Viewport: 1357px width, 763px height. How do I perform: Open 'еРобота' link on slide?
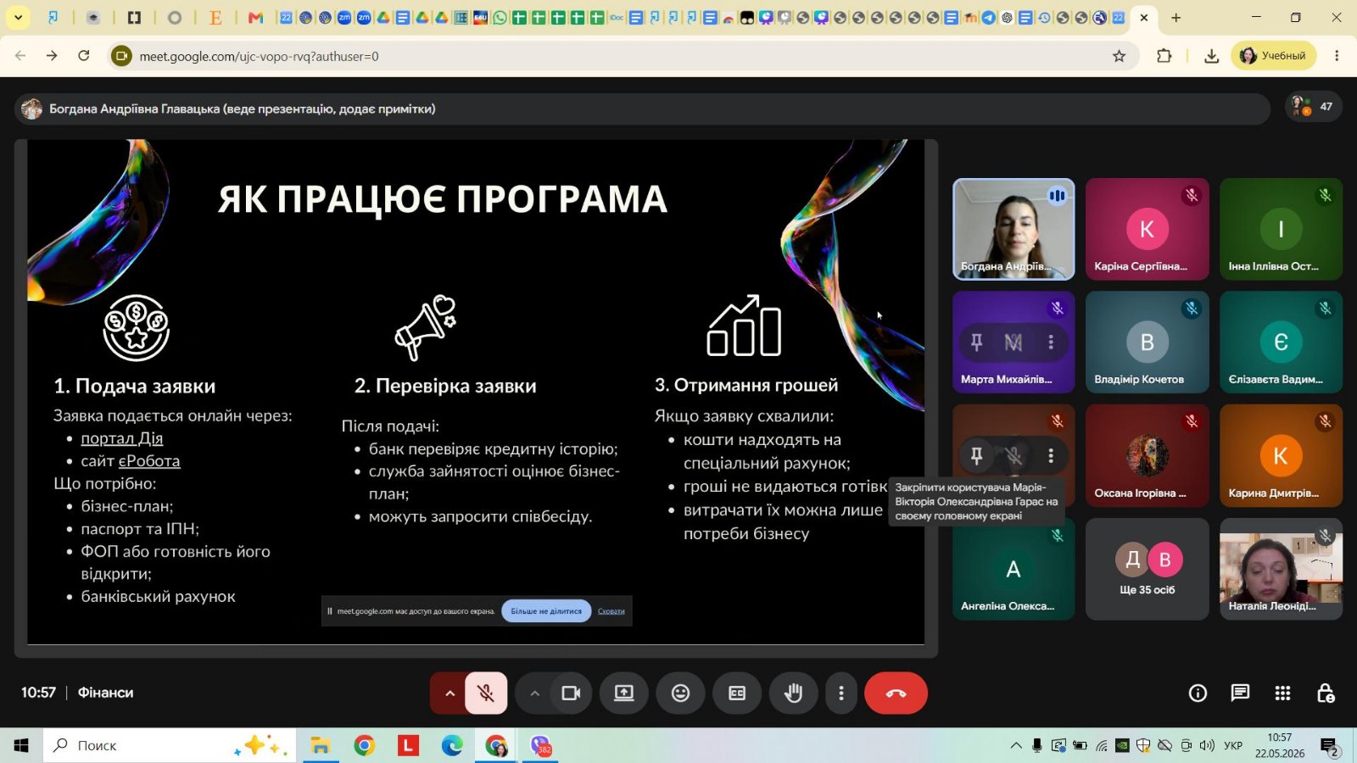[149, 461]
